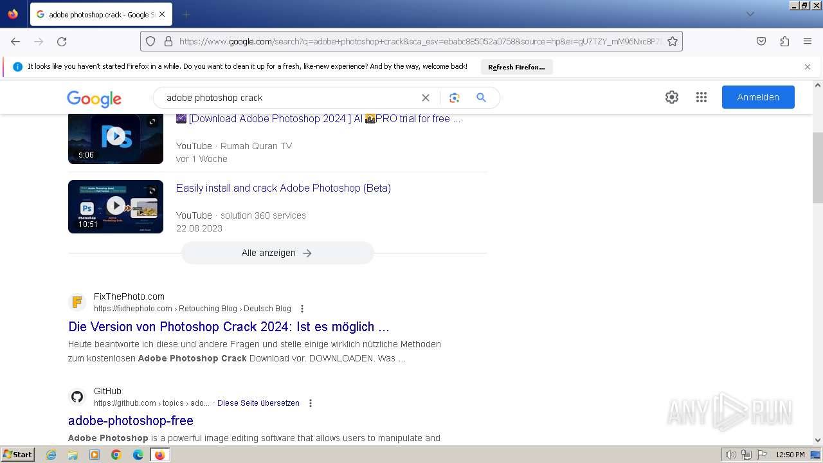Image resolution: width=823 pixels, height=463 pixels.
Task: Open File Explorer folder in taskbar
Action: [73, 455]
